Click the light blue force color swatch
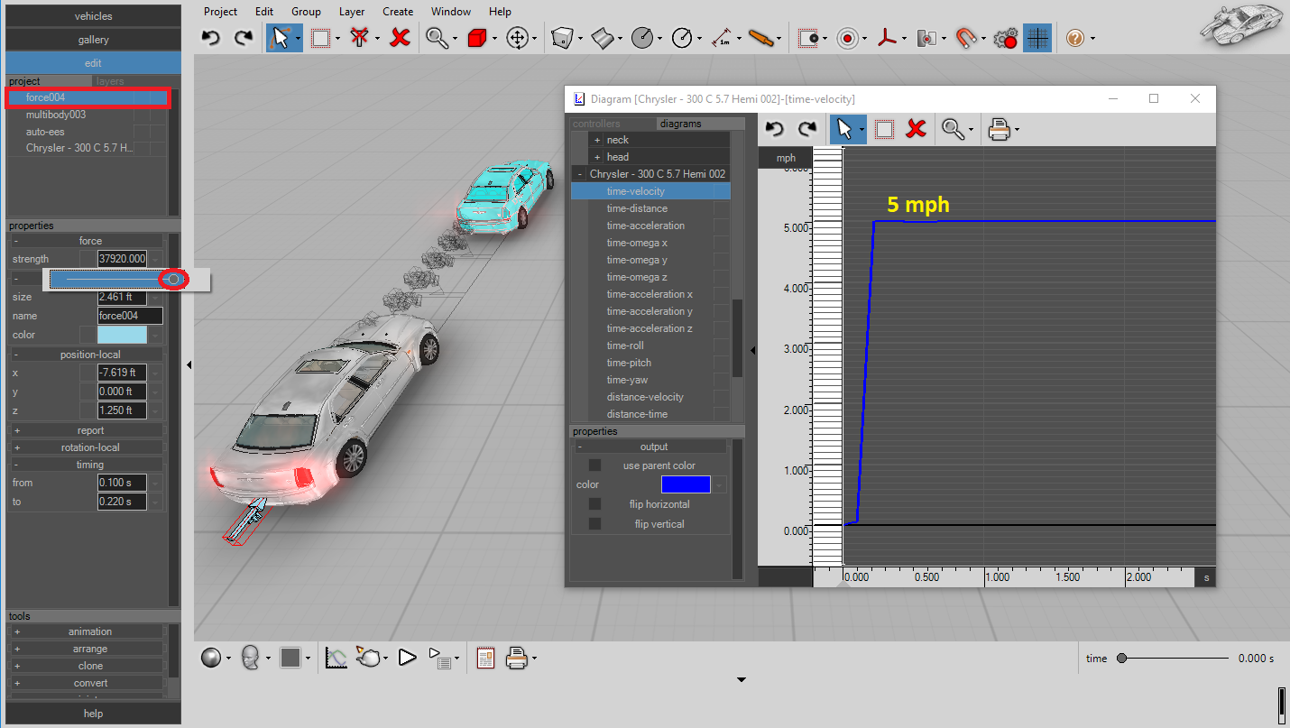This screenshot has width=1290, height=728. (x=122, y=335)
